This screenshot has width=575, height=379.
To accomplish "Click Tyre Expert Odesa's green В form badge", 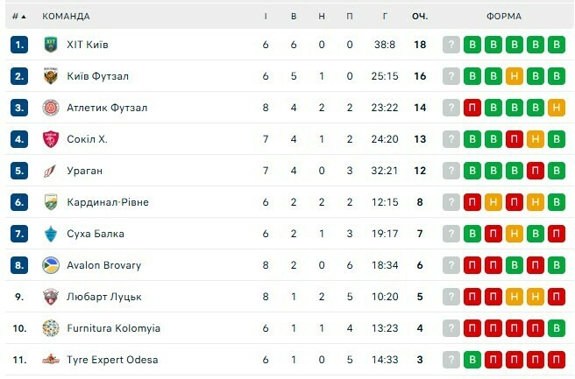I will click(472, 360).
